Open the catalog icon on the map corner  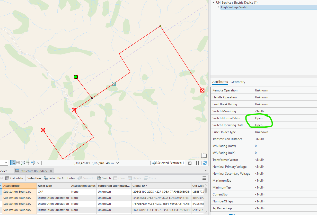coord(204,155)
